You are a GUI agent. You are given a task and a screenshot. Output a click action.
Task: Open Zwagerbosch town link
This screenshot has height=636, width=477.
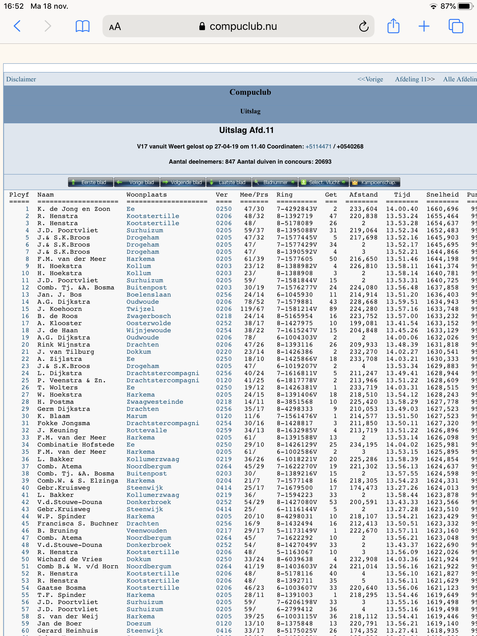tap(149, 316)
